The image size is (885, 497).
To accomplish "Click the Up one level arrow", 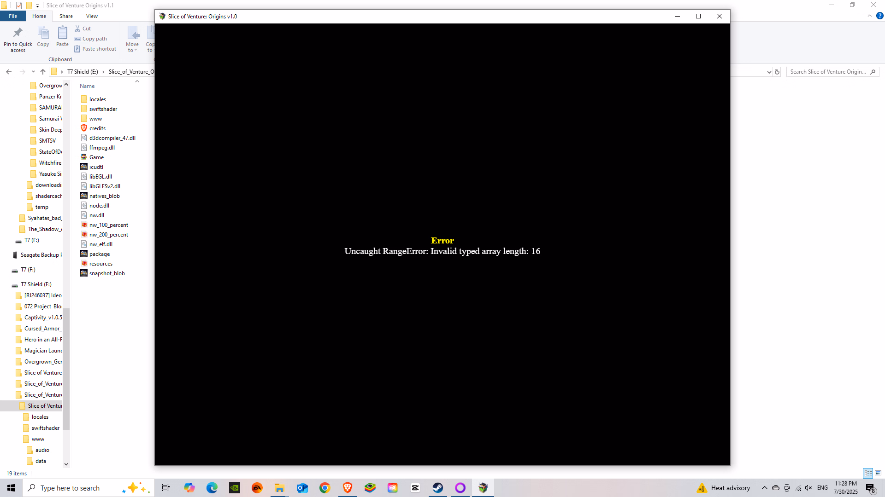I will (x=43, y=72).
